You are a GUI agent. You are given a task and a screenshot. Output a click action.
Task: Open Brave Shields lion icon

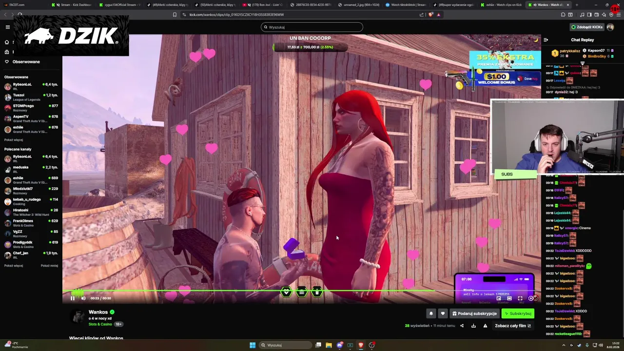pos(430,15)
